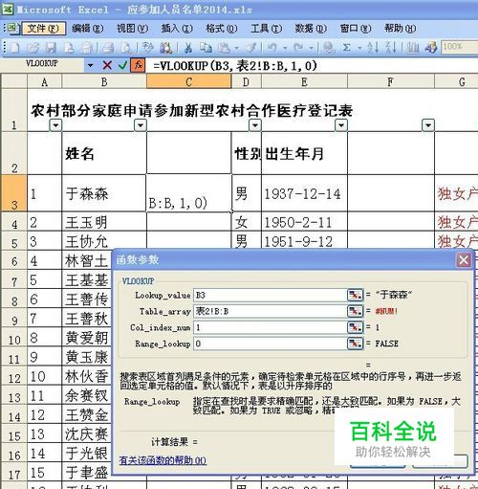Click cell with date 1937-12-14
478x489 pixels.
pyautogui.click(x=304, y=193)
